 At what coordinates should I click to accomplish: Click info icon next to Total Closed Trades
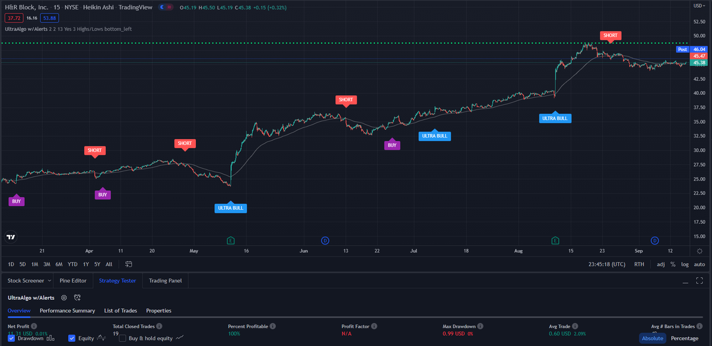[160, 326]
